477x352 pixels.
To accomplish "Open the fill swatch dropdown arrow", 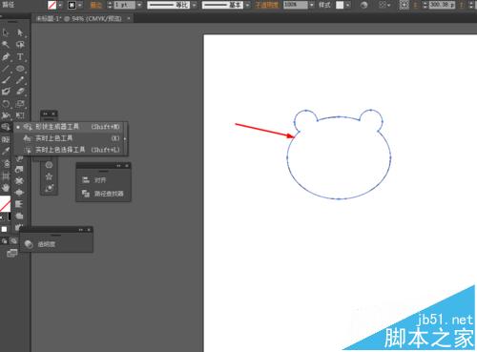I will click(x=60, y=5).
